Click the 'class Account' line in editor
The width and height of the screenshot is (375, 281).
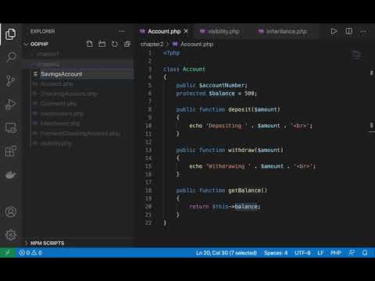184,69
